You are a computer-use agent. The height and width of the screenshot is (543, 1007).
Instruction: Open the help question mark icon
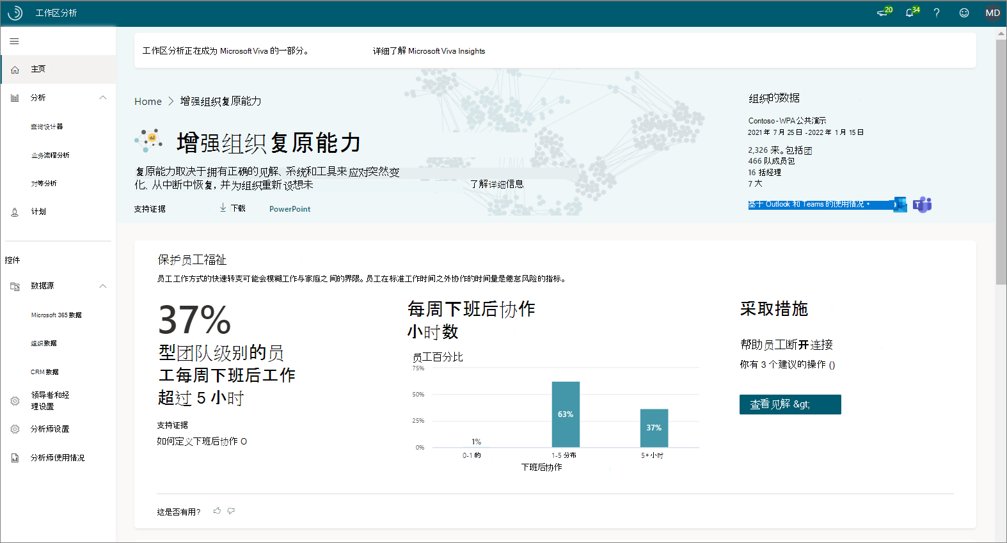coord(937,13)
